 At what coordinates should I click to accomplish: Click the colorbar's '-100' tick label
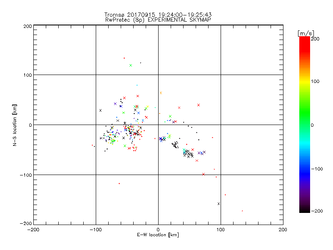coord(317,169)
